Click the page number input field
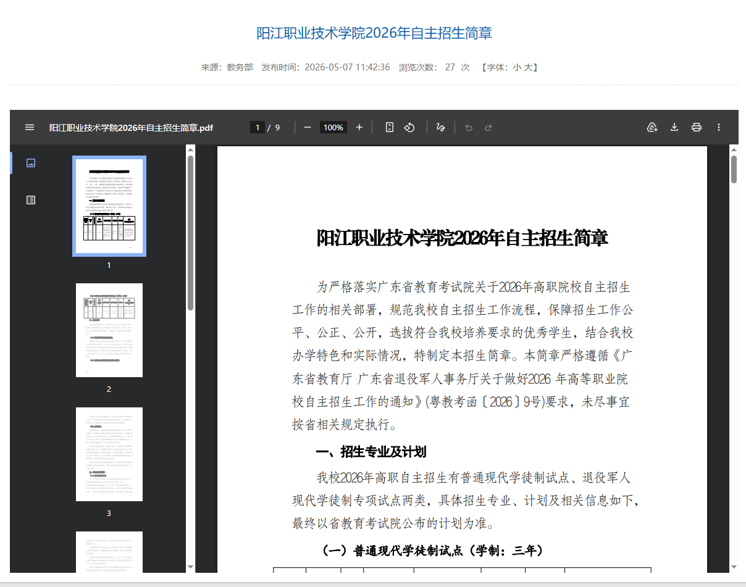The height and width of the screenshot is (587, 746). (x=258, y=127)
